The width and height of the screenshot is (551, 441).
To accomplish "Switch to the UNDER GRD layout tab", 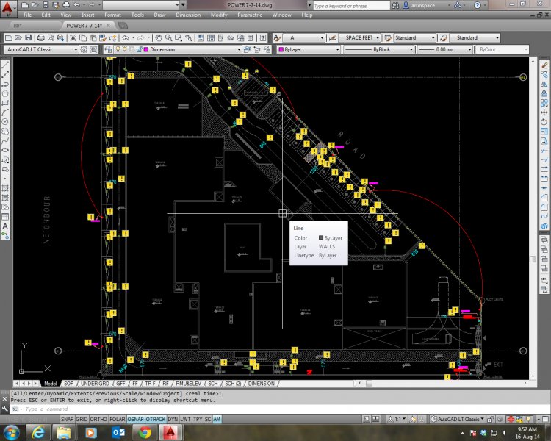I will click(94, 384).
